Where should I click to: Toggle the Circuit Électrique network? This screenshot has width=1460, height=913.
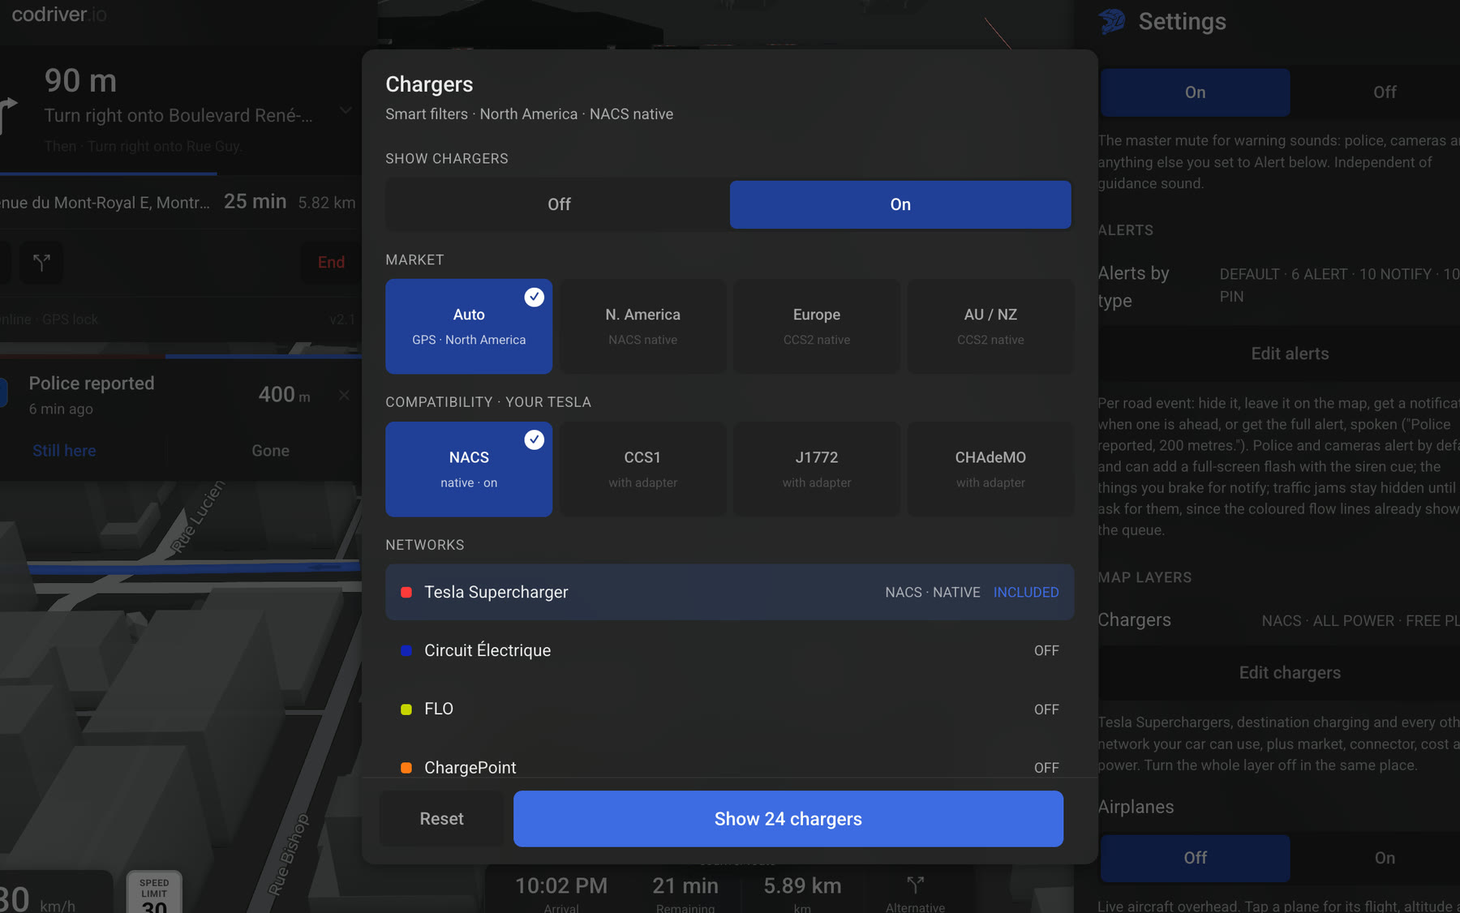pyautogui.click(x=730, y=650)
